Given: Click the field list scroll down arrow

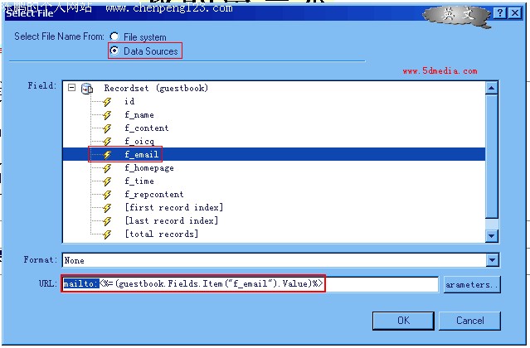Looking at the screenshot, I should tap(491, 236).
